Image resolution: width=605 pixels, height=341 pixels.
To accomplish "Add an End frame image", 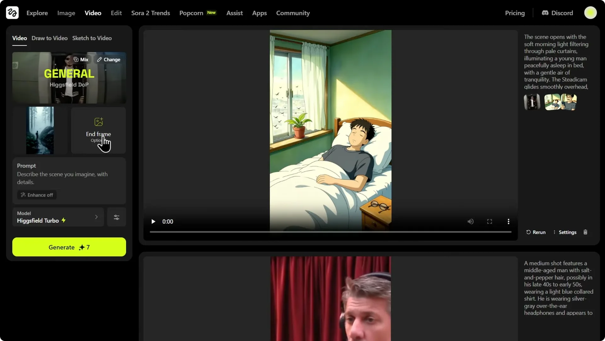I will click(x=98, y=130).
